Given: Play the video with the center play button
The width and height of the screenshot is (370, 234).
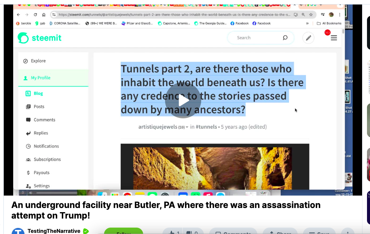Looking at the screenshot, I should coord(183,100).
